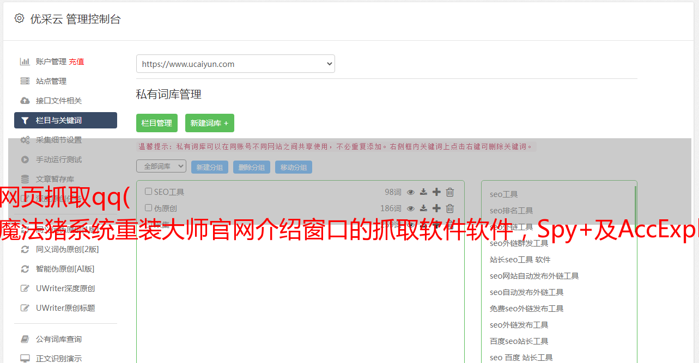Click the database icon for 文章暂存库
Viewport: 699px width, 363px height.
25,179
